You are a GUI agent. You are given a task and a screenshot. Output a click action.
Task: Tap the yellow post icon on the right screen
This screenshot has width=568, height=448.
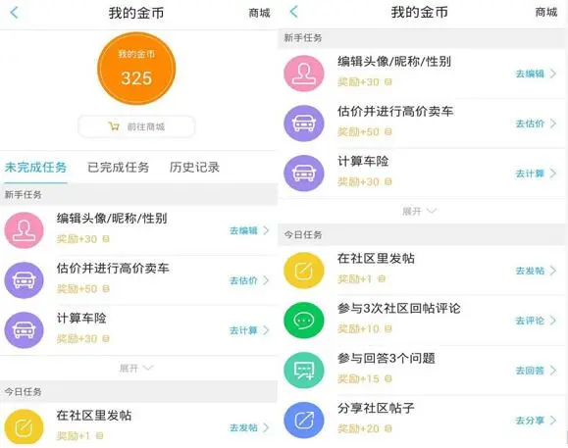point(303,271)
